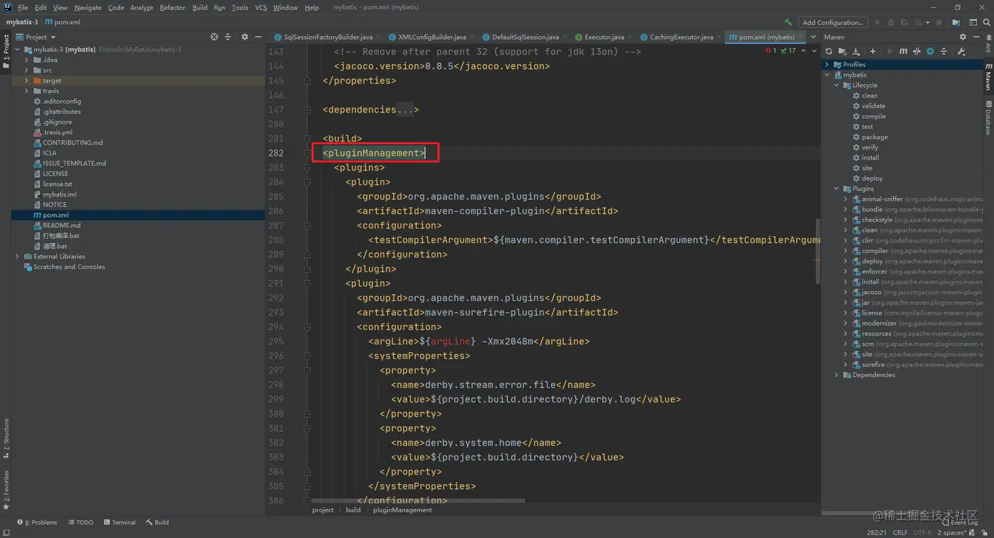The height and width of the screenshot is (538, 994).
Task: Reload all Maven projects
Action: [829, 51]
